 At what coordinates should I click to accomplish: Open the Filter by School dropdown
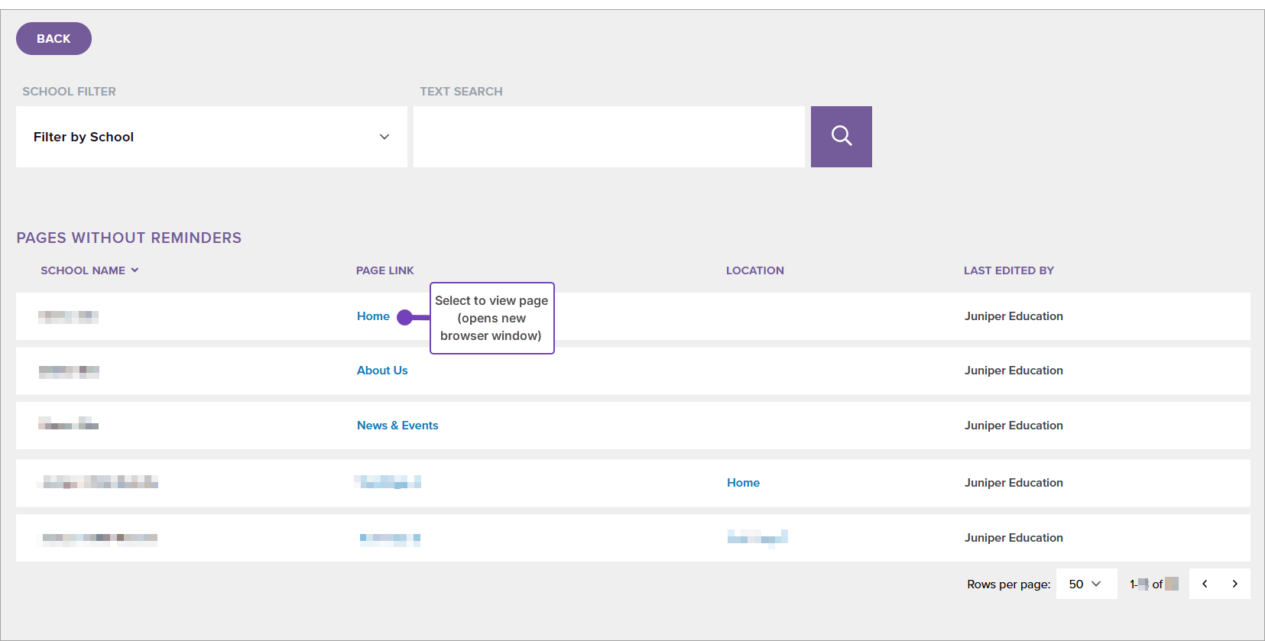[x=211, y=137]
